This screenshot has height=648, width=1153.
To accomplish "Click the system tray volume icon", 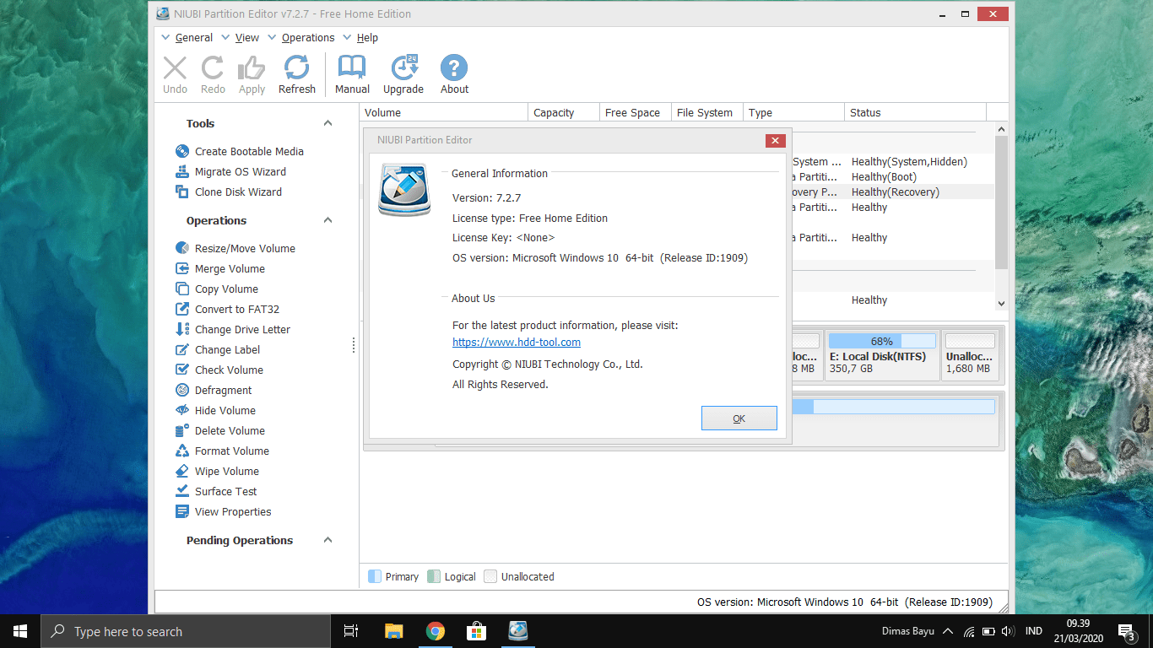I will [1006, 631].
